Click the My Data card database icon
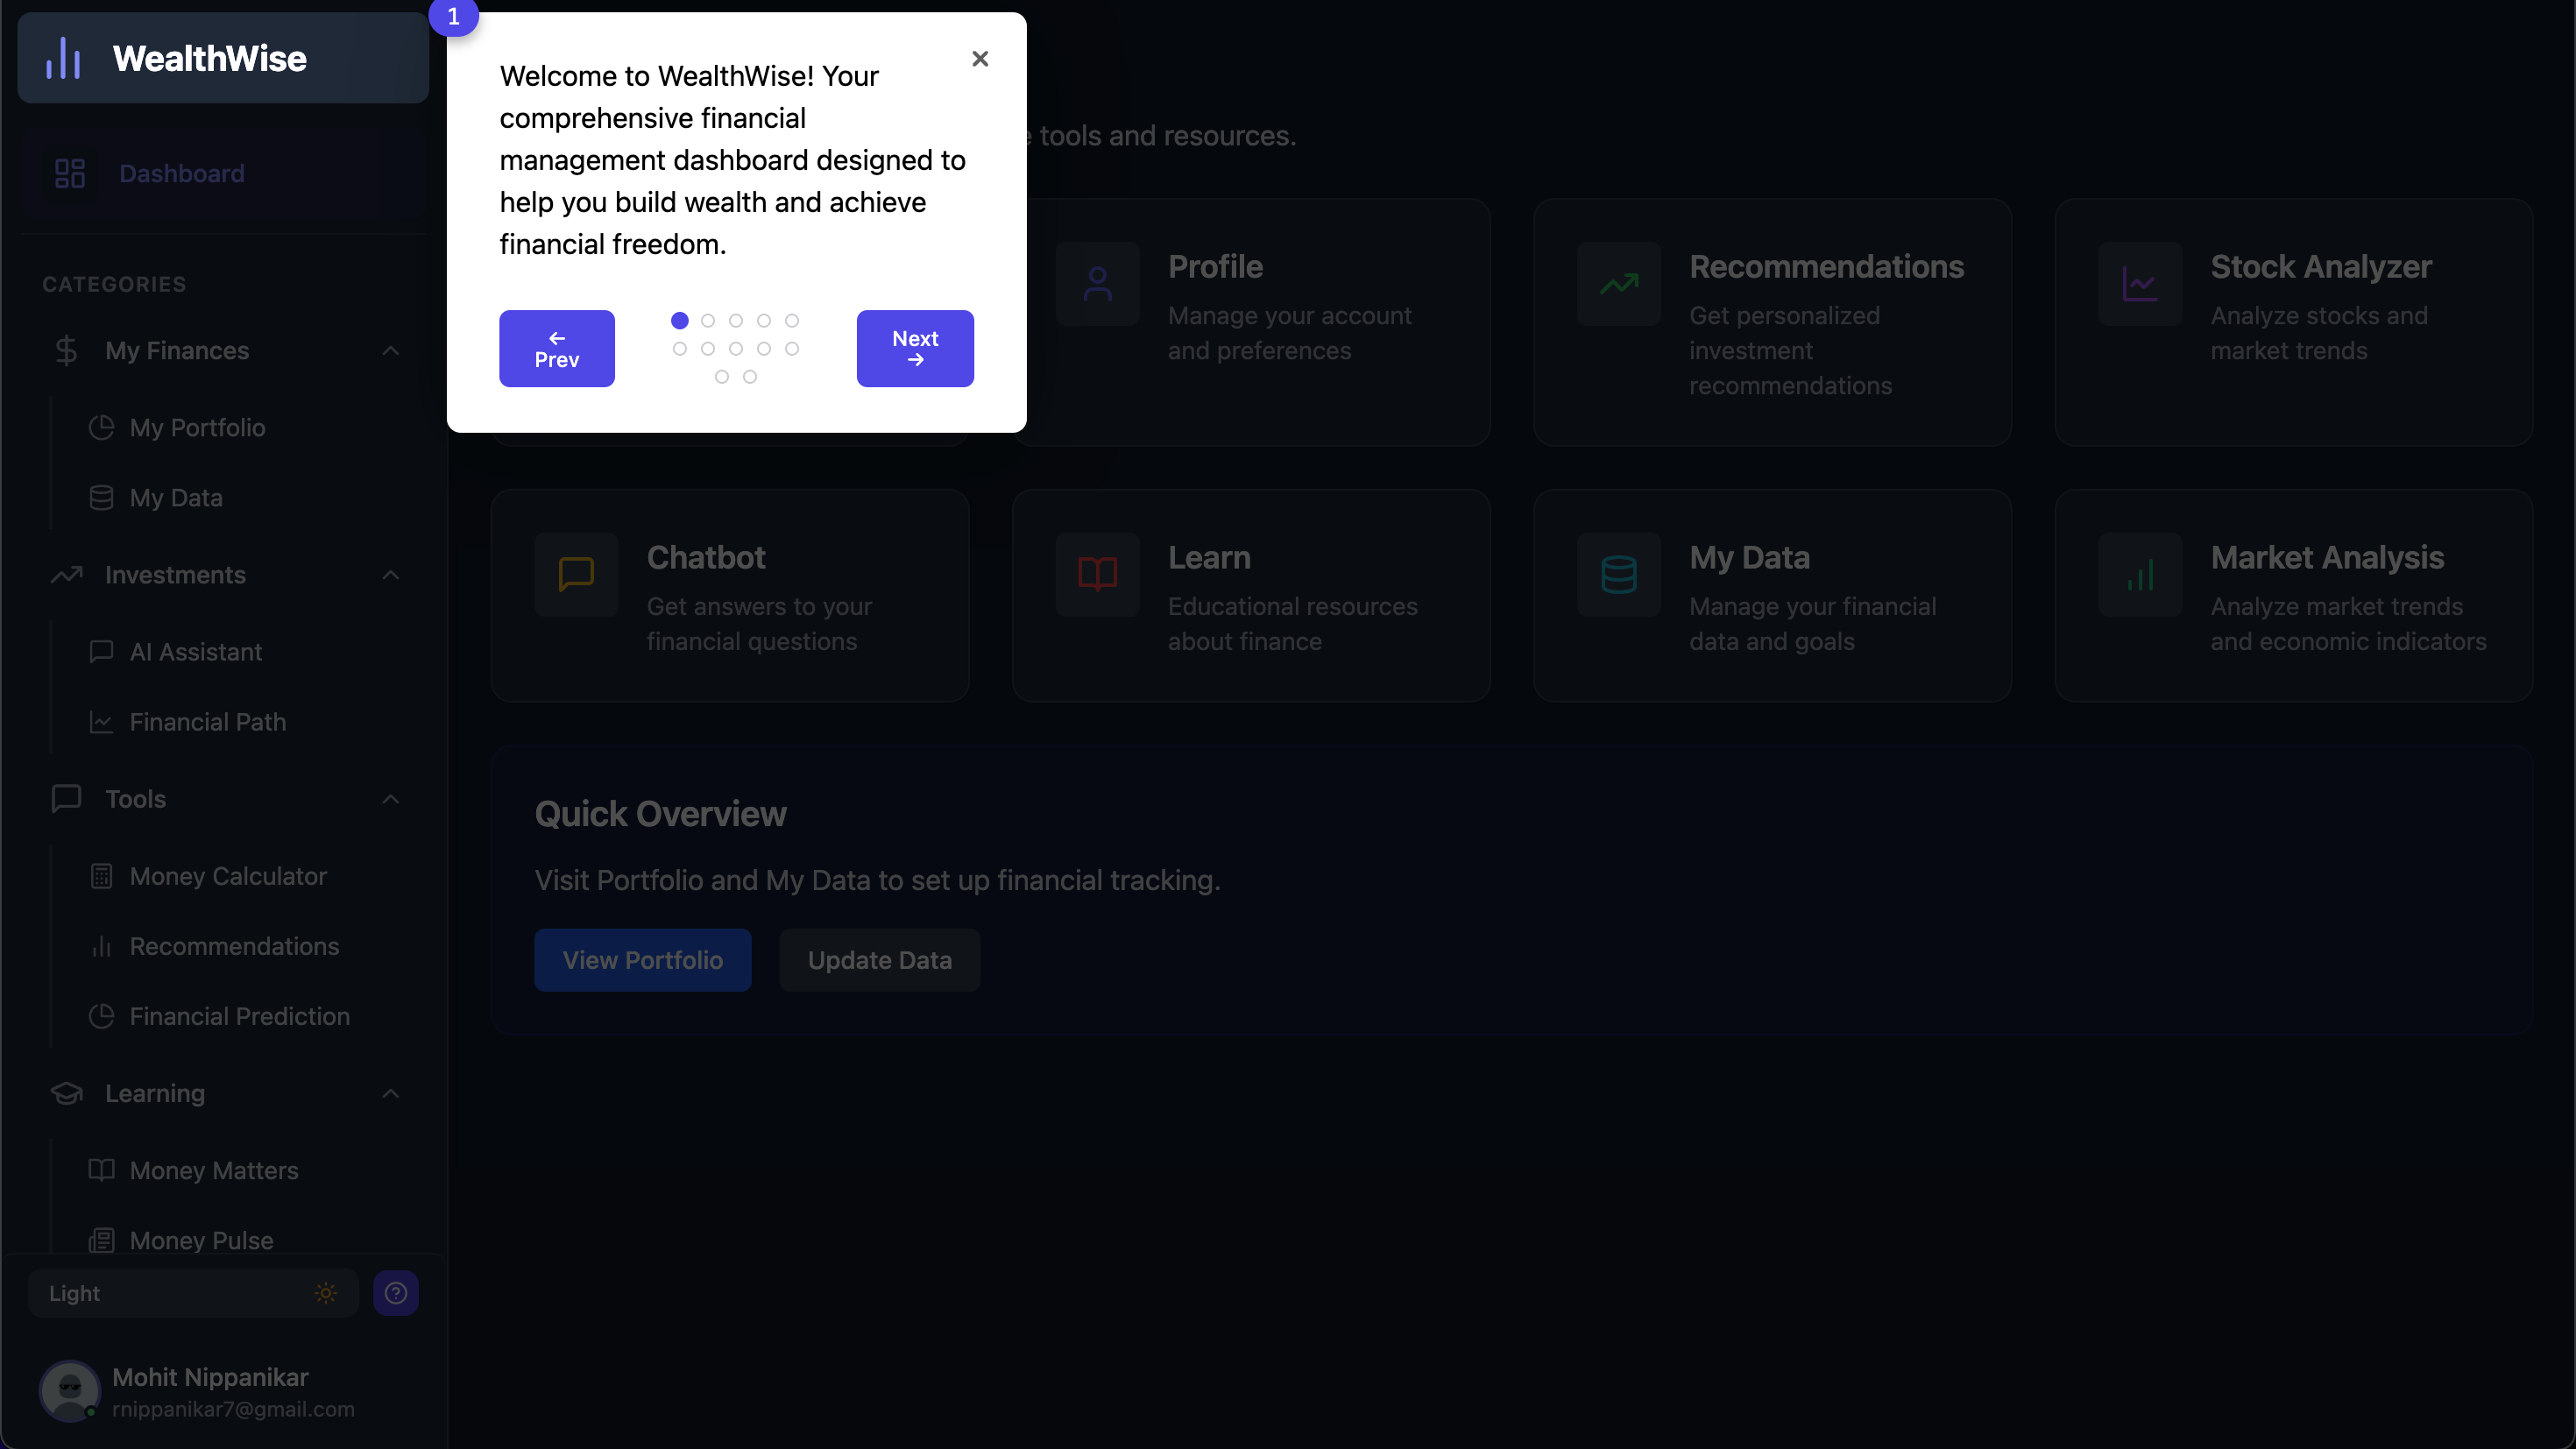Image resolution: width=2576 pixels, height=1449 pixels. point(1618,574)
